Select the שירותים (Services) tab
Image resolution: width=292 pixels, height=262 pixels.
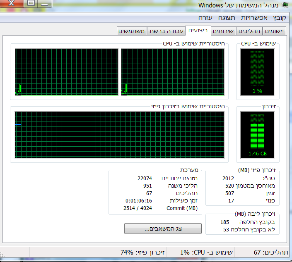point(224,31)
